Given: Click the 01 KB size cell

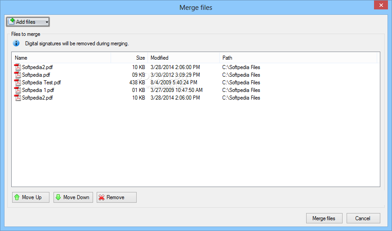Looking at the screenshot, I should [138, 90].
